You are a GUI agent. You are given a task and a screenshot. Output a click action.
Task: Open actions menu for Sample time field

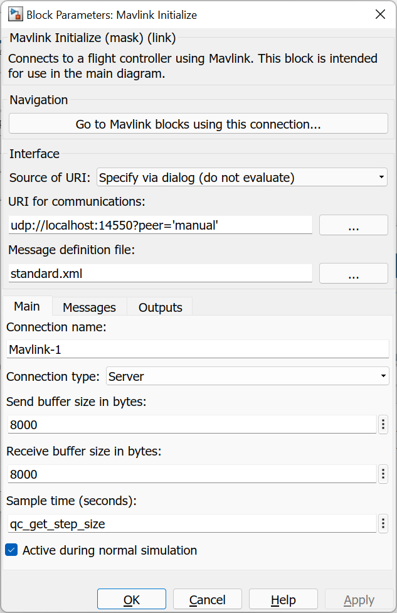point(383,523)
